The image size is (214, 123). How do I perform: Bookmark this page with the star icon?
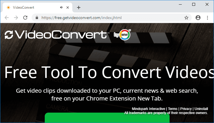point(186,18)
